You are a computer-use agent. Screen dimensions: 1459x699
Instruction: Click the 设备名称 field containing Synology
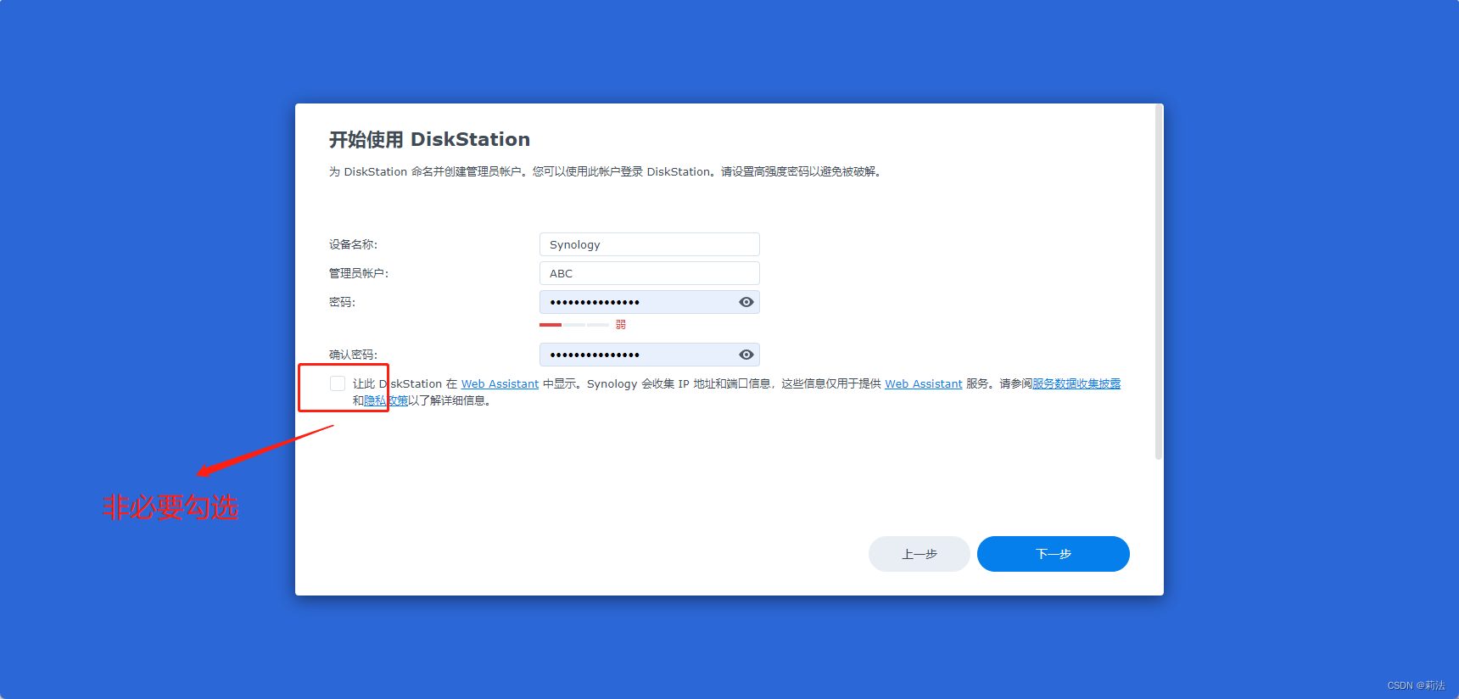click(650, 244)
